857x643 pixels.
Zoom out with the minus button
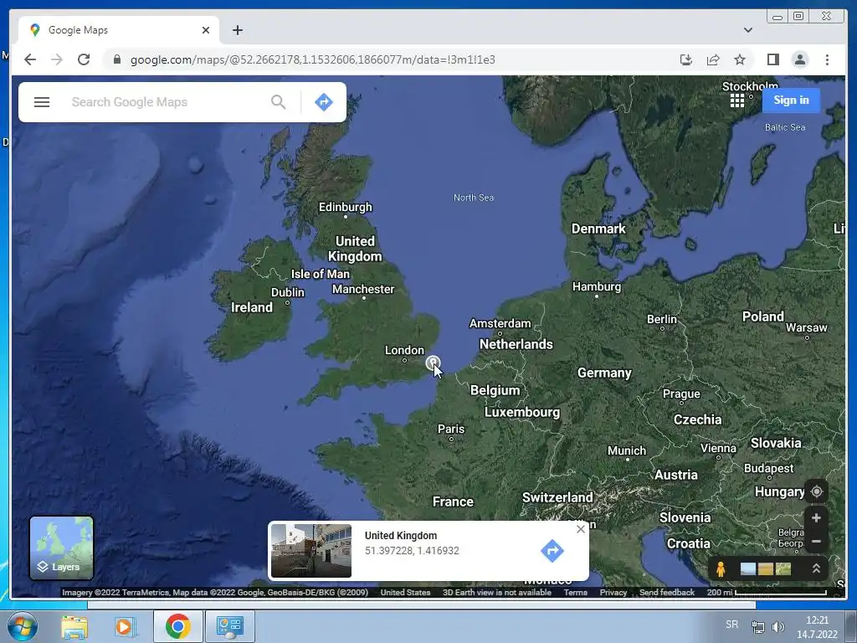pos(816,542)
